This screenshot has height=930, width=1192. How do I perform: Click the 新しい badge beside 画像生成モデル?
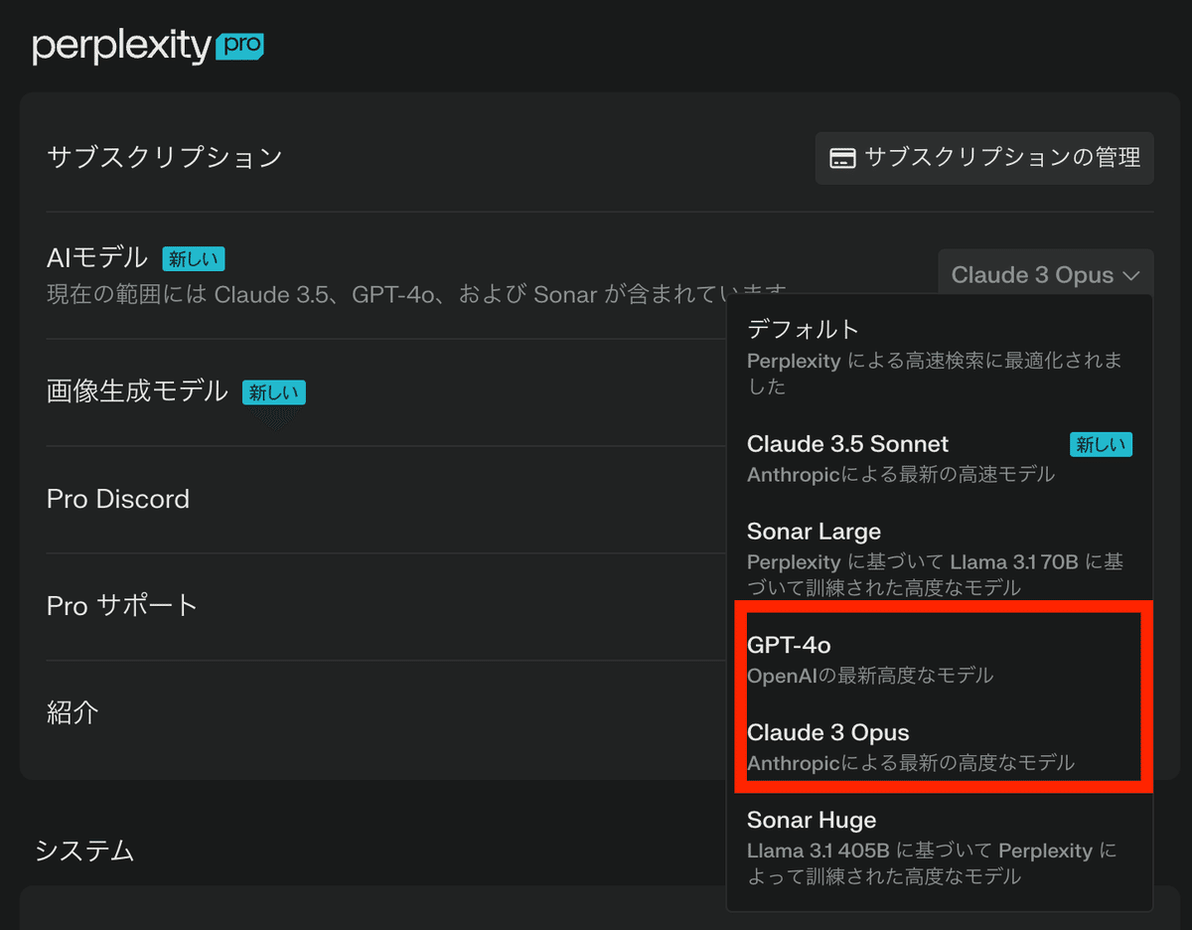coord(273,392)
